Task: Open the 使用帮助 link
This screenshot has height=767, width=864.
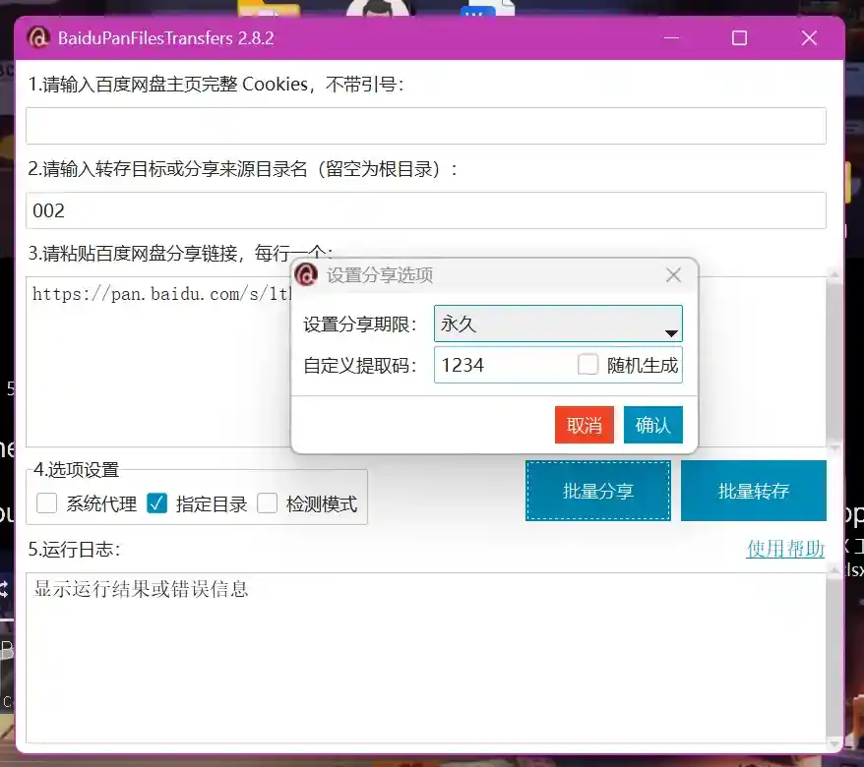Action: pos(785,549)
